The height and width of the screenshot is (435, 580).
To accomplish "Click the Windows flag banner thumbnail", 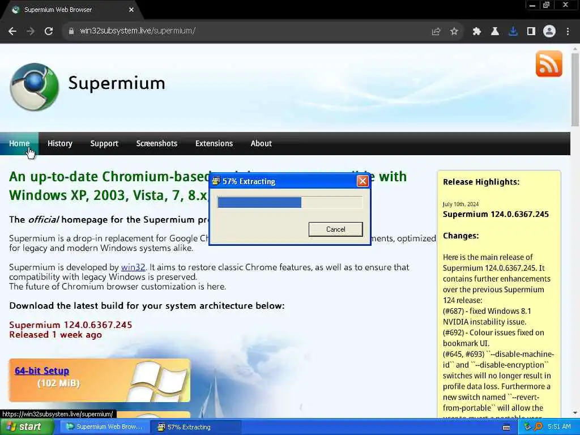I will (159, 381).
